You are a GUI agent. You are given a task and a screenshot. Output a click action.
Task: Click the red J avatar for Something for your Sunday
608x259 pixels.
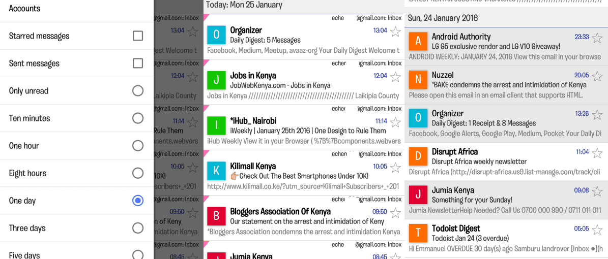coord(418,195)
